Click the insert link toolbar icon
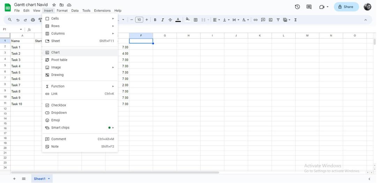The height and width of the screenshot is (183, 377). [x=255, y=20]
